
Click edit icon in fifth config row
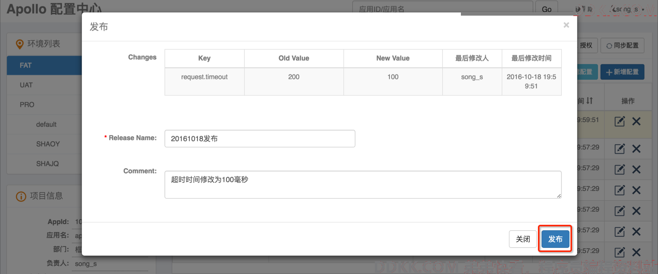click(619, 211)
